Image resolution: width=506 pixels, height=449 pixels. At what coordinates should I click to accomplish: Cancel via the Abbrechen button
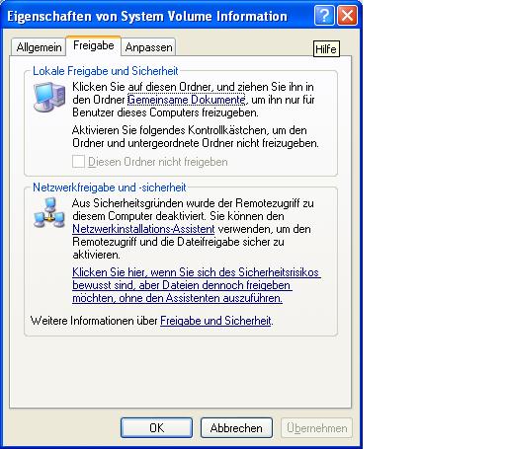click(236, 427)
